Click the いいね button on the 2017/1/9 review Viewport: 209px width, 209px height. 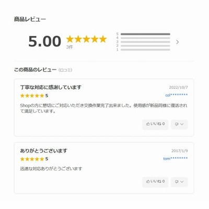click(155, 182)
